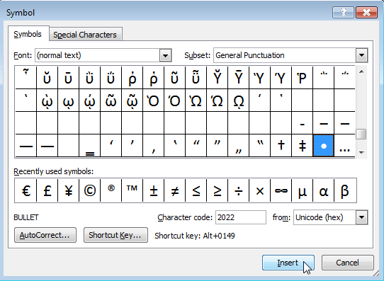384x281 pixels.
Task: Pick the less-than-or-equal symbol
Action: coord(196,190)
